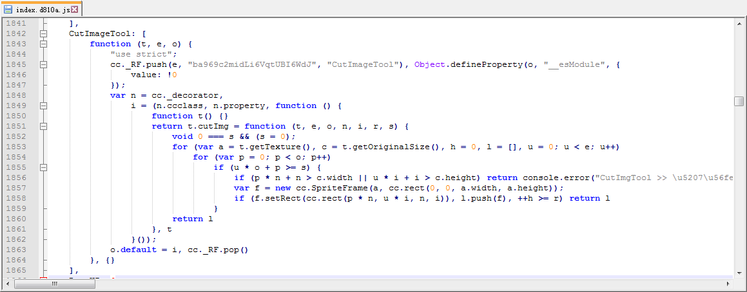Select the index.d810a.js file tab
747x292 pixels.
coord(41,9)
